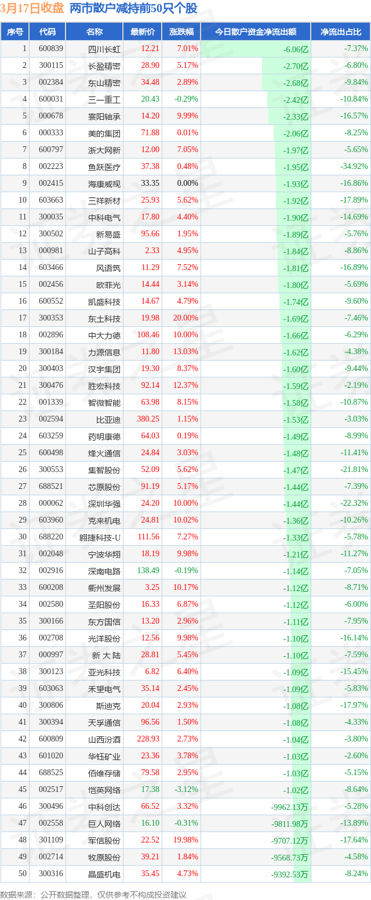Screen dimensions: 371x900
Task: Click stock name 三一重工
Action: 104,99
